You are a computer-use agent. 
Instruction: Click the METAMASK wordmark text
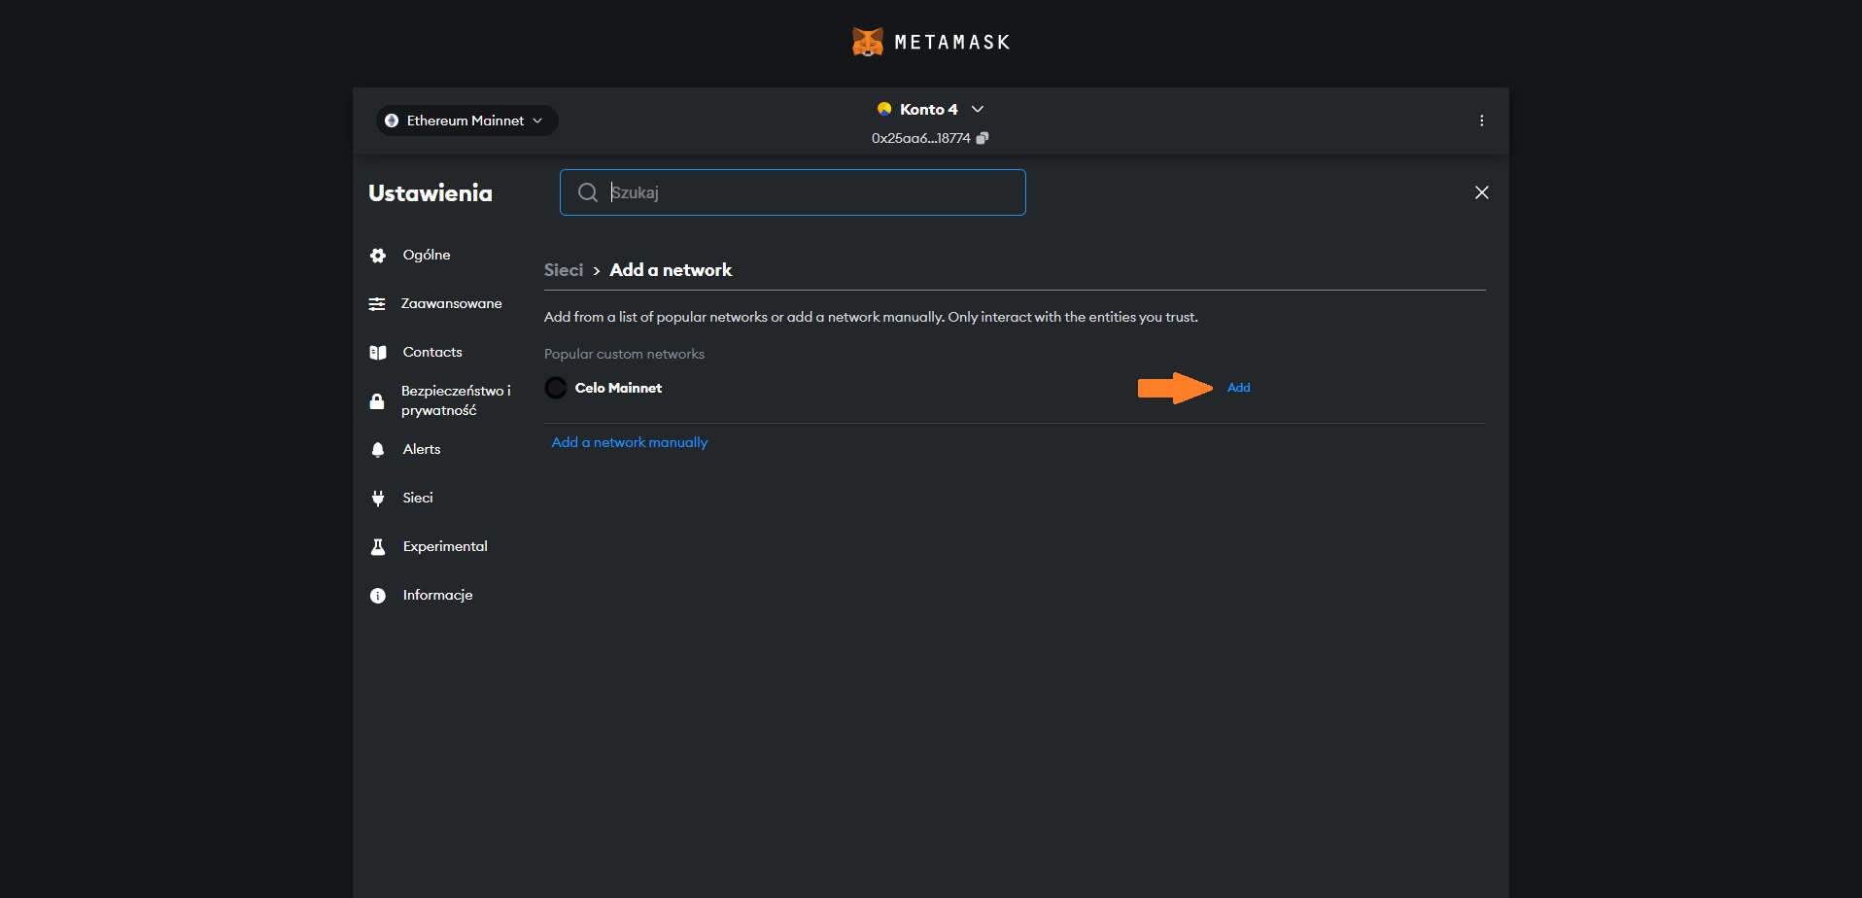(952, 42)
